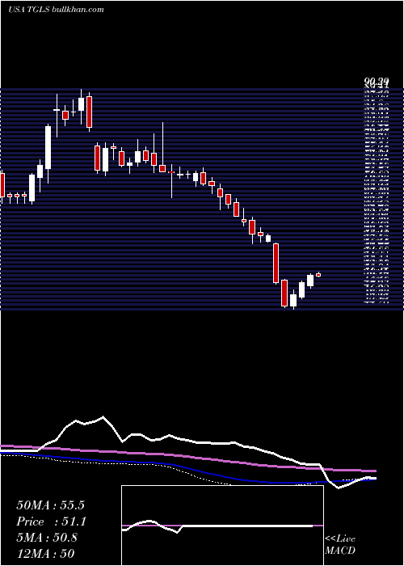This screenshot has width=404, height=566.
Task: Click the last small red candle at the right end
Action: pos(318,275)
